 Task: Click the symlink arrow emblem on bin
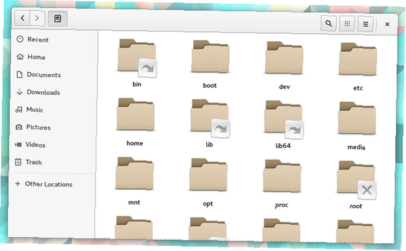pos(148,68)
